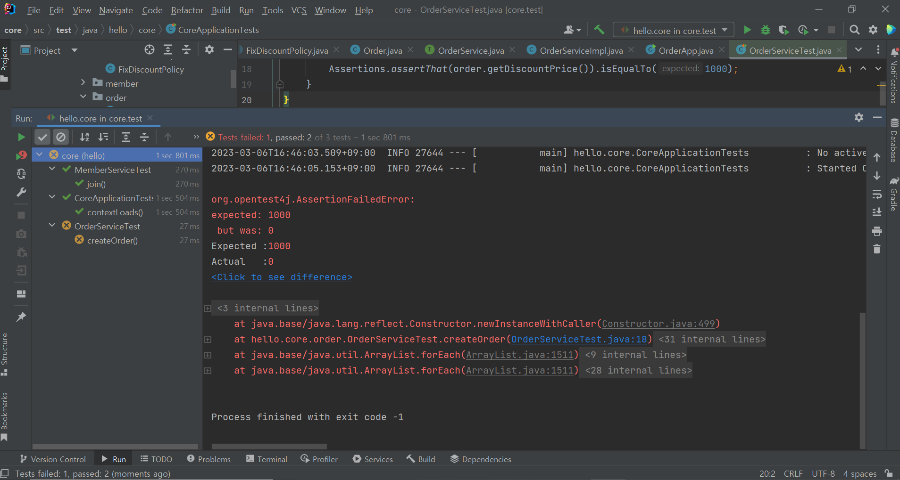Toggle Show Passed tests checkmark button

pyautogui.click(x=42, y=137)
